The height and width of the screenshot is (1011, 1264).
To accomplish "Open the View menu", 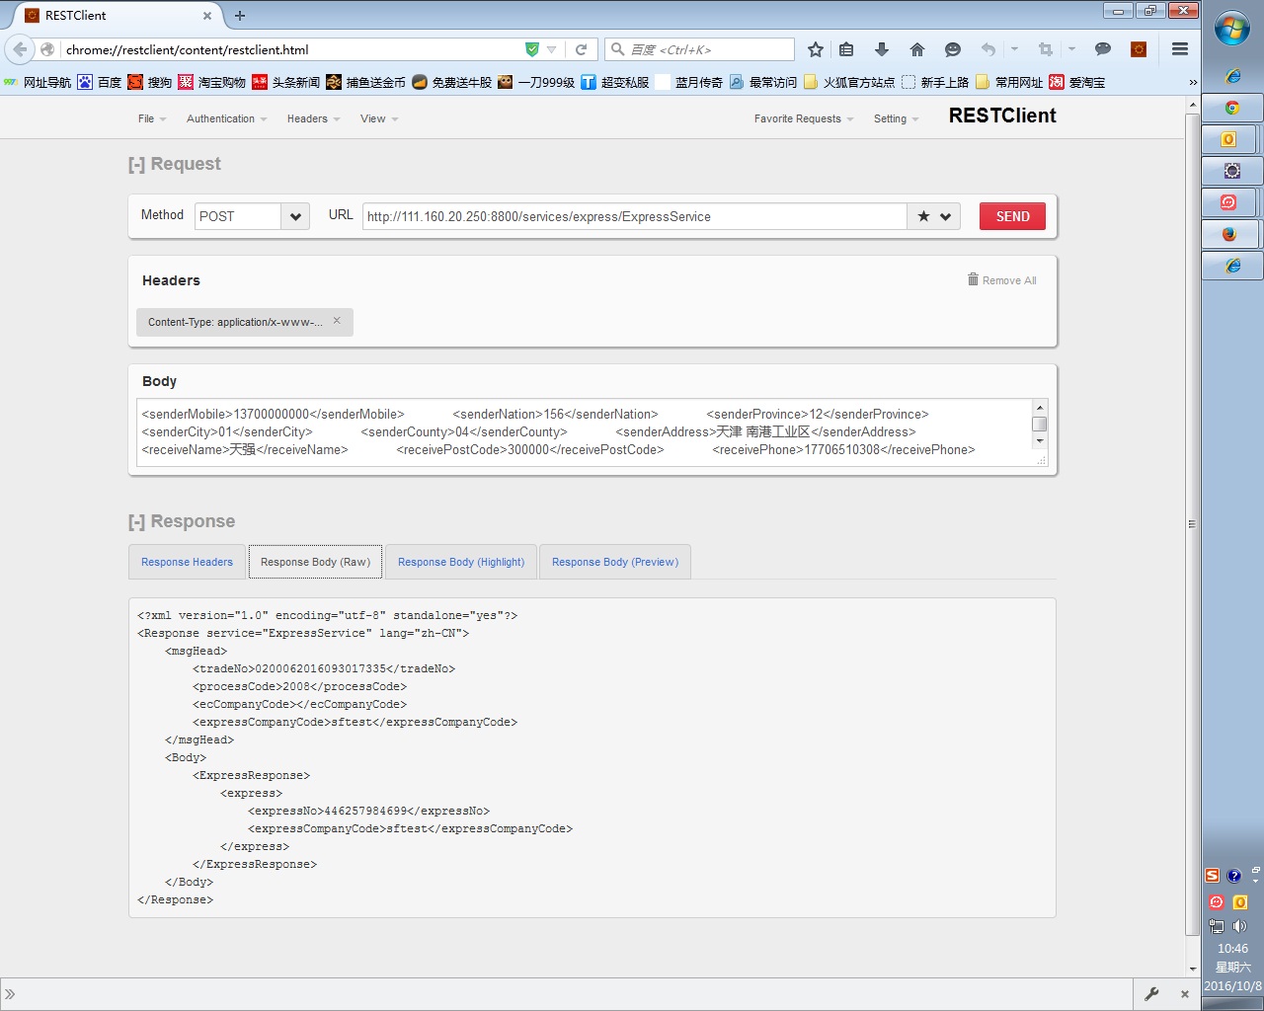I will pos(379,118).
